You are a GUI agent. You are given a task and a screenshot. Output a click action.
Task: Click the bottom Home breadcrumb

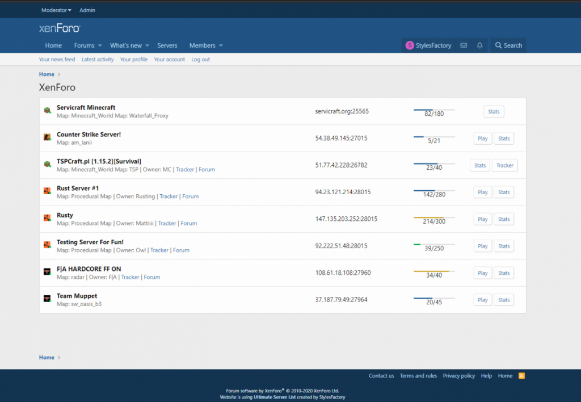47,358
